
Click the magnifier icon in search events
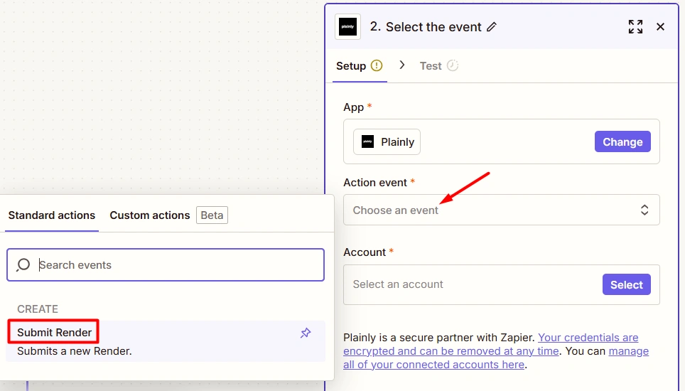click(x=23, y=264)
